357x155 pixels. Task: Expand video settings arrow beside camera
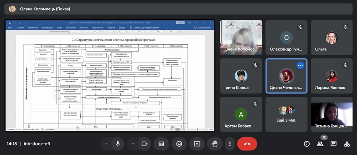pyautogui.click(x=133, y=144)
